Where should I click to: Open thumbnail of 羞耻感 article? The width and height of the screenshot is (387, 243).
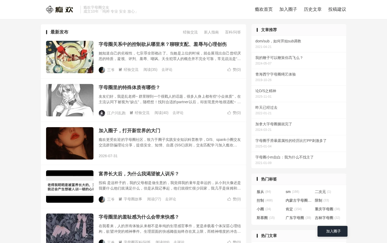coord(70,228)
